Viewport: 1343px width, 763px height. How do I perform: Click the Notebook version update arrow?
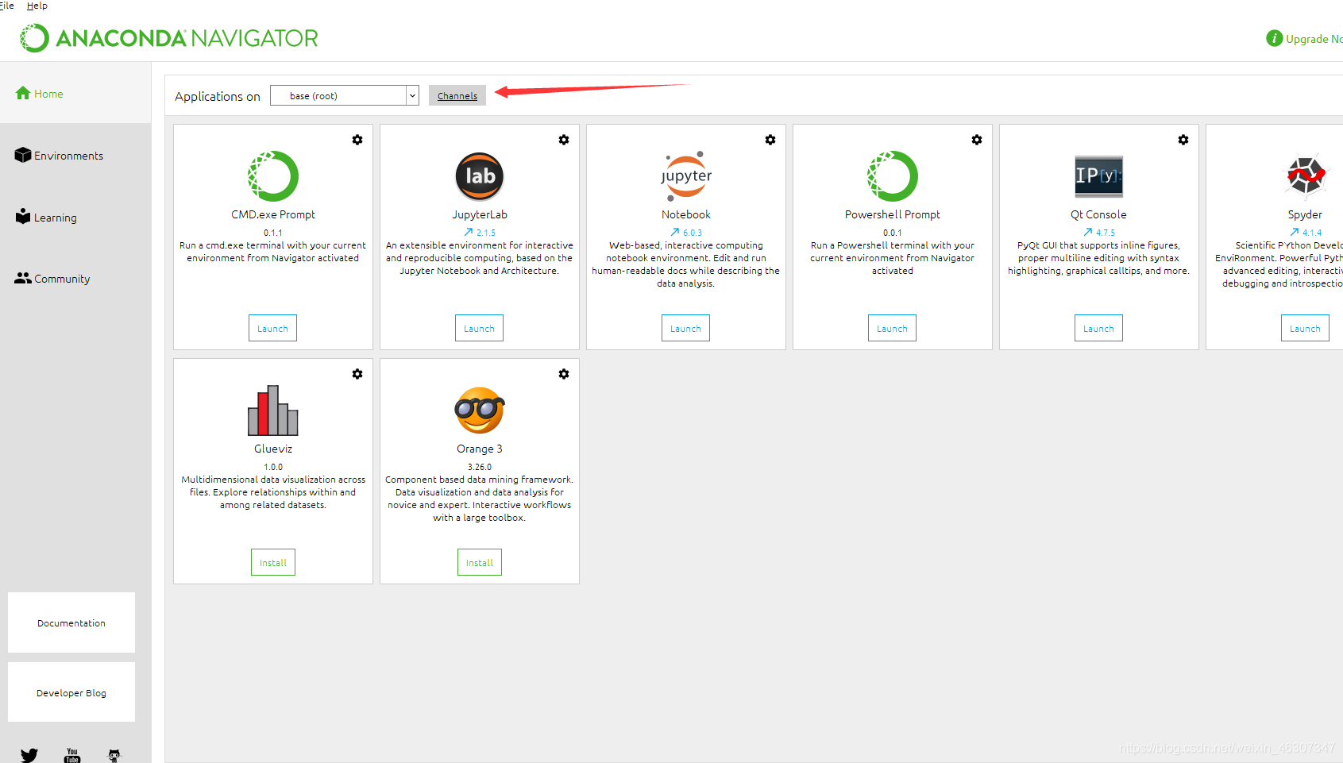pyautogui.click(x=675, y=233)
